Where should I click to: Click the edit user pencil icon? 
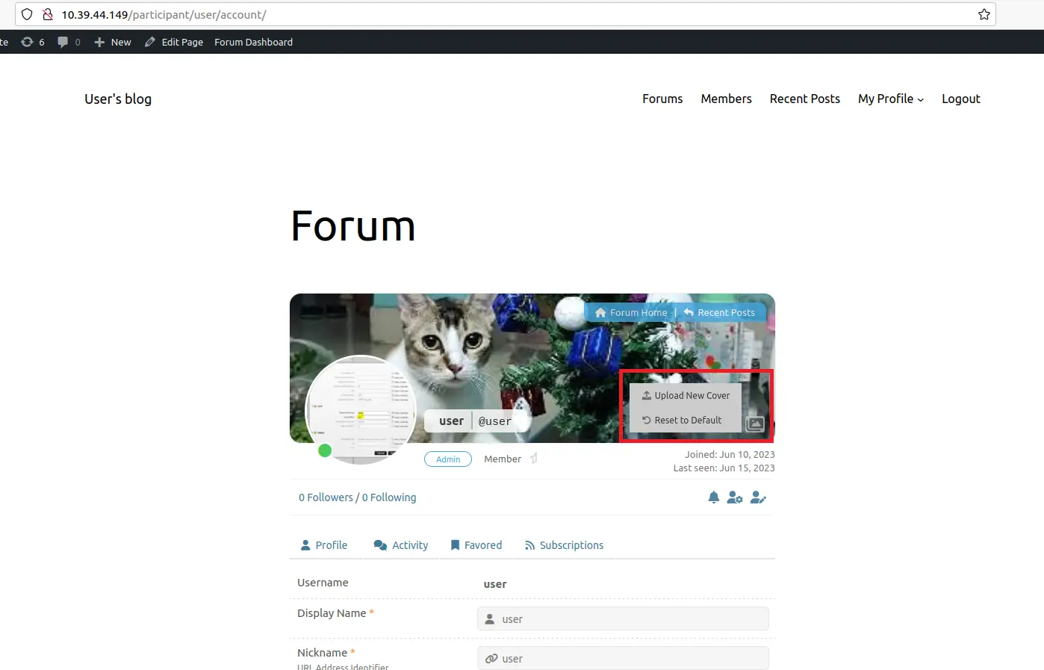(758, 497)
